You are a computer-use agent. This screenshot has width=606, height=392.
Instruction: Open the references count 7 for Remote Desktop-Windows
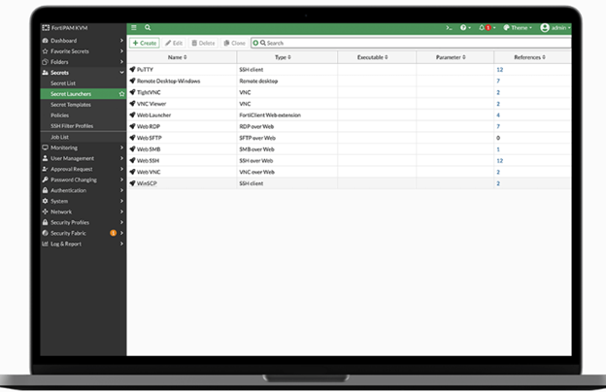pos(498,81)
